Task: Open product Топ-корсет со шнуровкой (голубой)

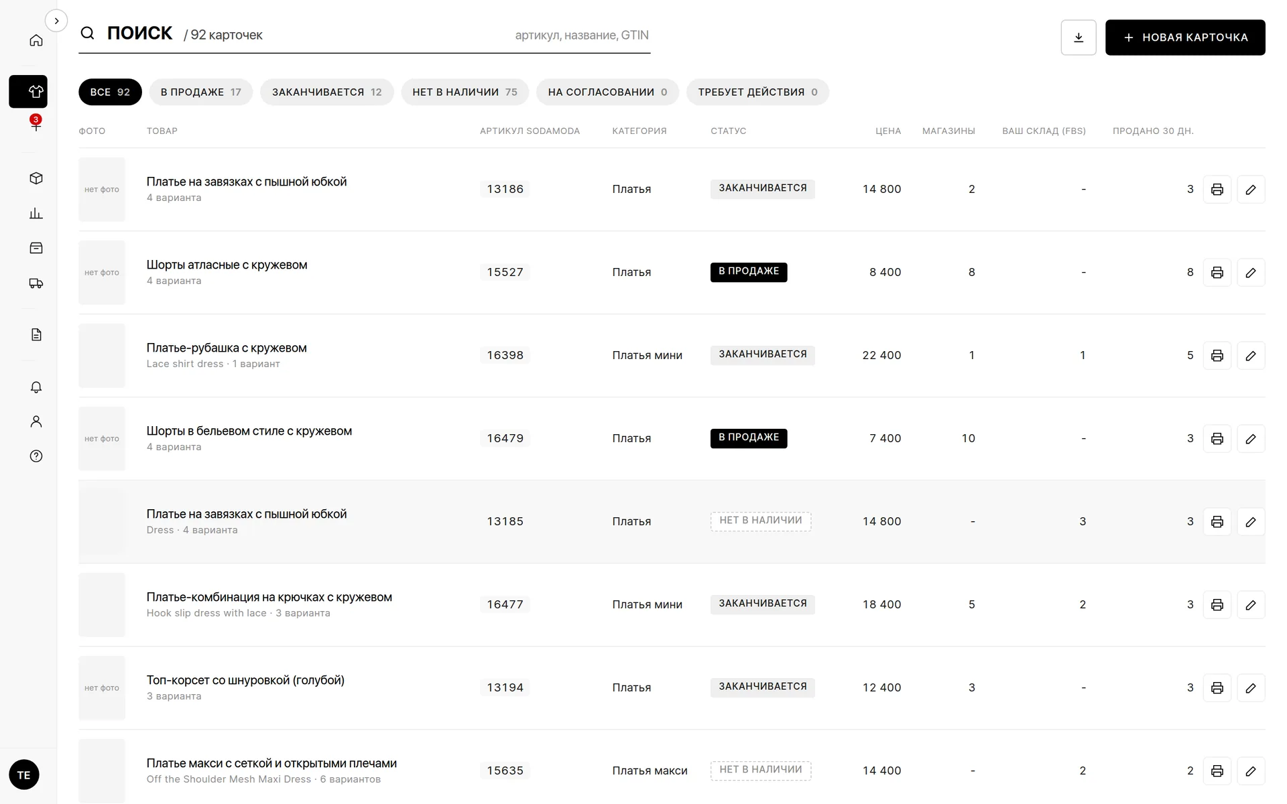Action: 245,680
